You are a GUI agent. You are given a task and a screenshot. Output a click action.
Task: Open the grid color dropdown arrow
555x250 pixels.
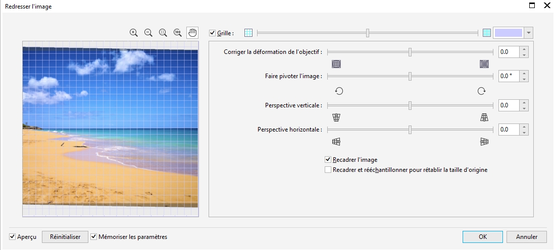(x=528, y=33)
